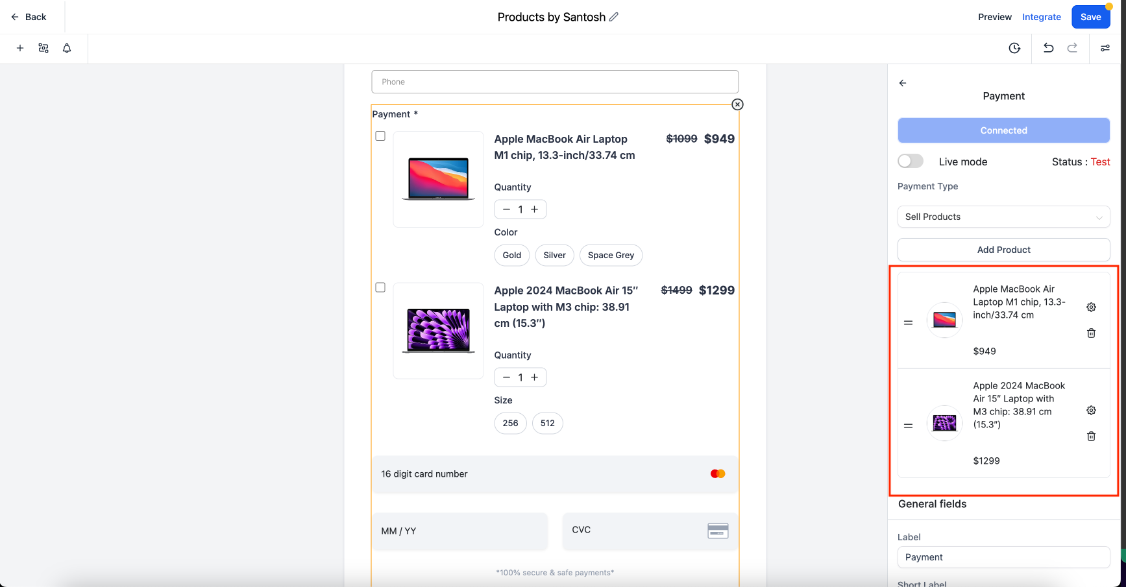Viewport: 1126px width, 587px height.
Task: Select the Space Grey color option
Action: tap(611, 256)
